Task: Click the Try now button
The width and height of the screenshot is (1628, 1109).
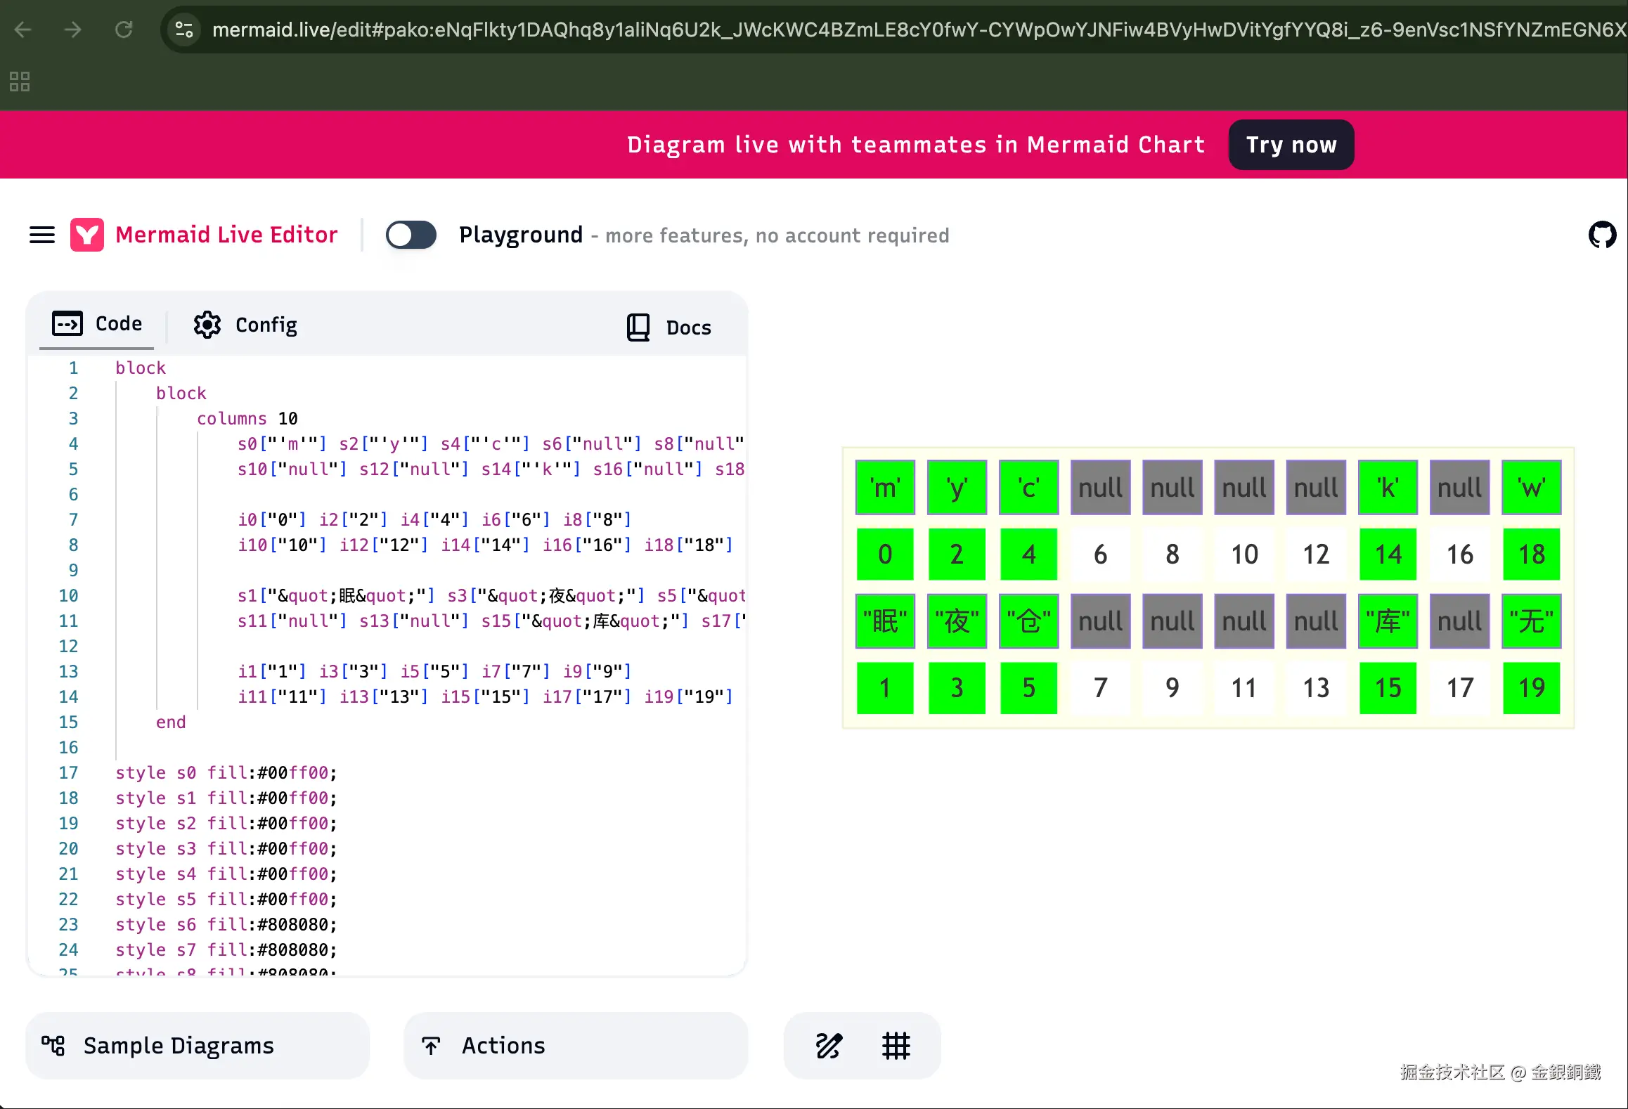Action: coord(1291,145)
